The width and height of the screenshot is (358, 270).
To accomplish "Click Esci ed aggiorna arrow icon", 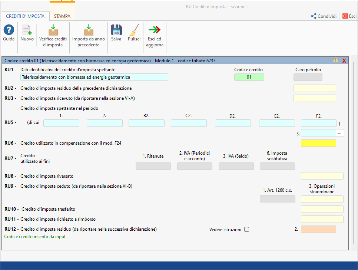I will [155, 30].
